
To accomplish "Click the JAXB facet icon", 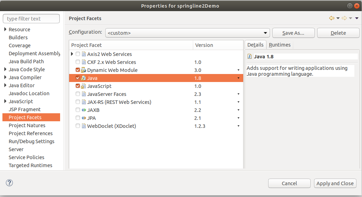I will 84,110.
